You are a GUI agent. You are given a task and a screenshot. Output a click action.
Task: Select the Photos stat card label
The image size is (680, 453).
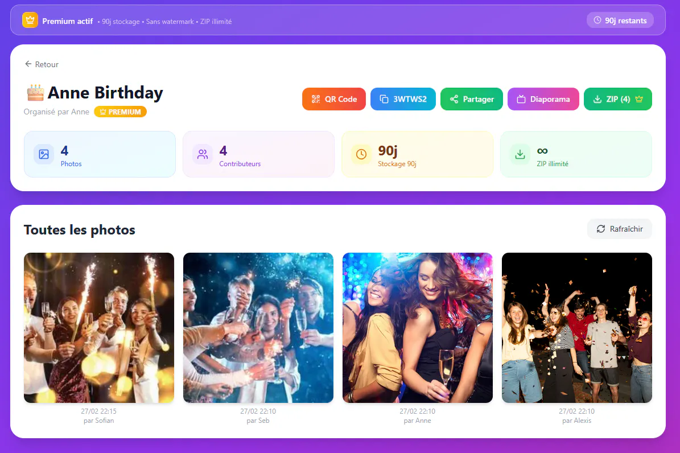[71, 163]
